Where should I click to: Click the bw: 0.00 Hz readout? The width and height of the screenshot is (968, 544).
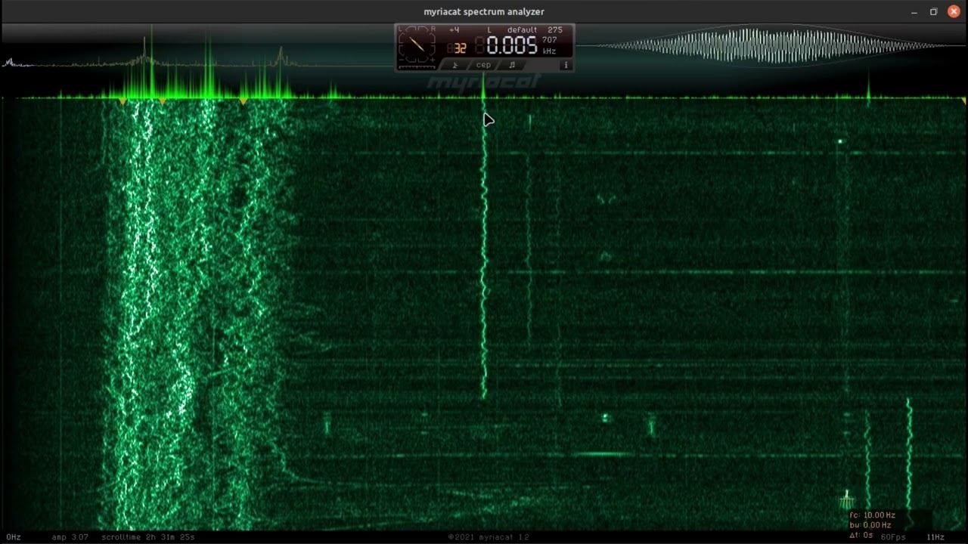tap(870, 525)
